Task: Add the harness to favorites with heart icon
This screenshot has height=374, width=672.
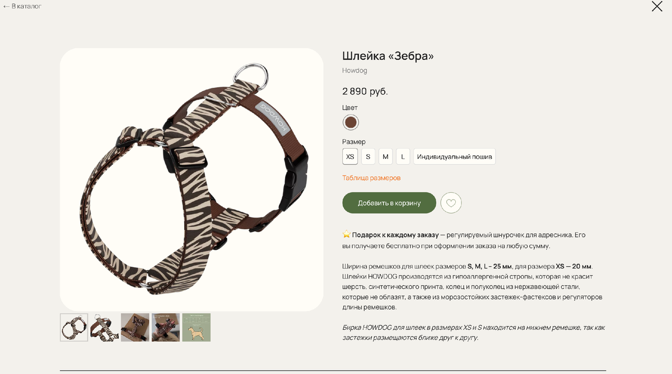Action: point(451,203)
